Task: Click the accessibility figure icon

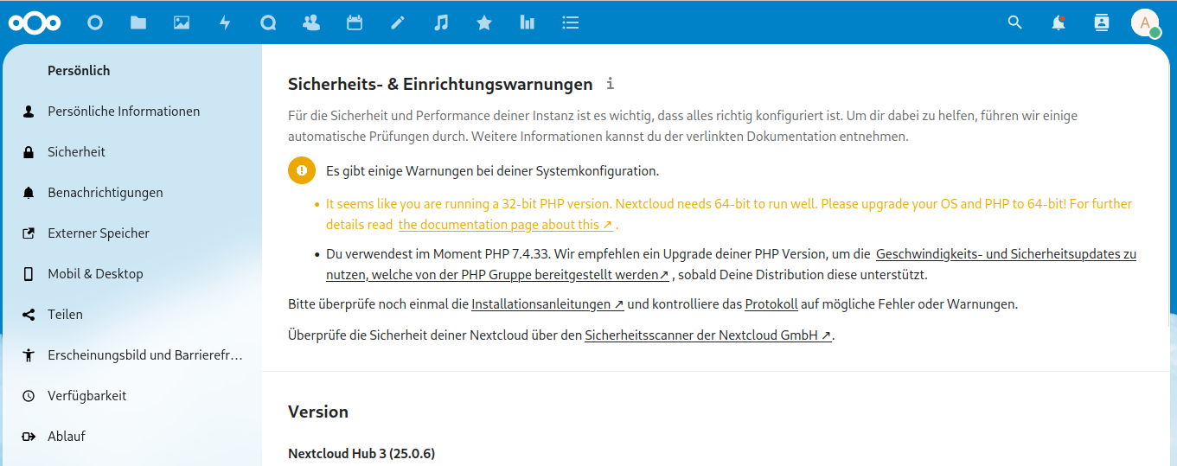Action: pyautogui.click(x=29, y=355)
